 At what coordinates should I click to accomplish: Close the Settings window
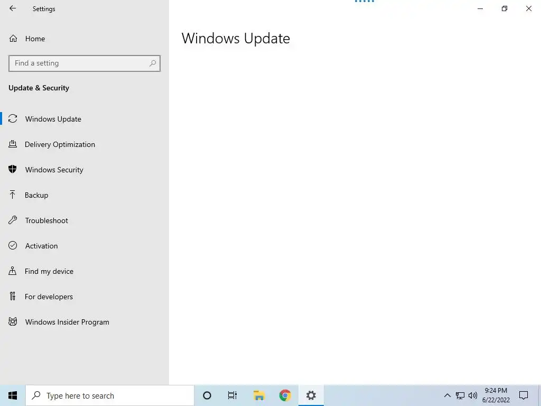[x=528, y=8]
